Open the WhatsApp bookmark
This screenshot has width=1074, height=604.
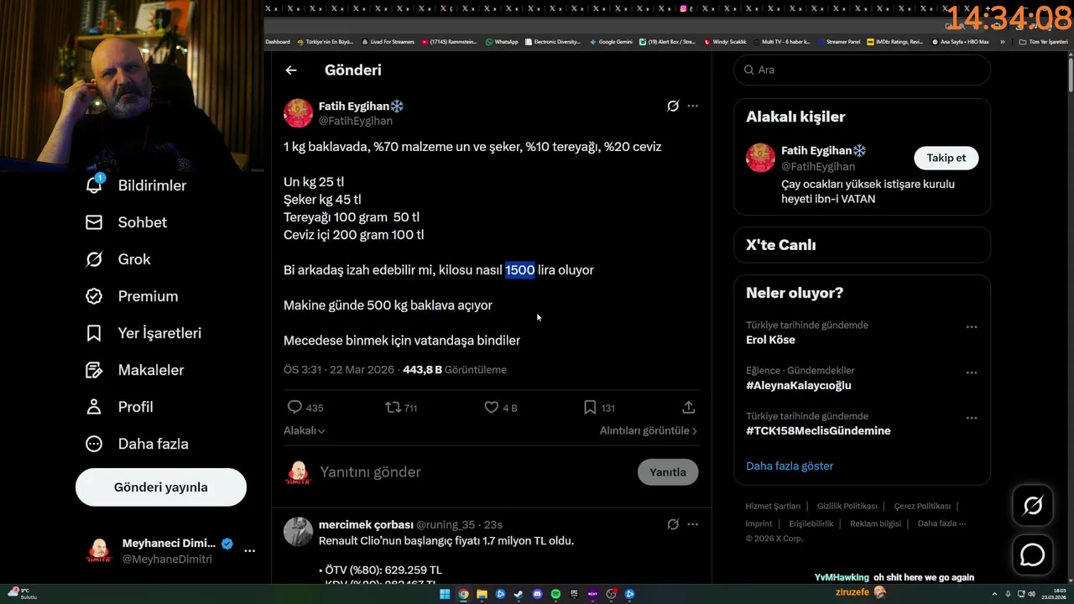coord(502,41)
